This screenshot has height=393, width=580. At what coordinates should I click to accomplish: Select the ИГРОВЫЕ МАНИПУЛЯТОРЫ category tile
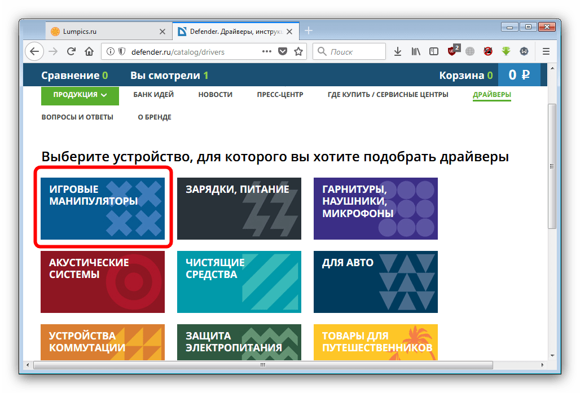[103, 209]
